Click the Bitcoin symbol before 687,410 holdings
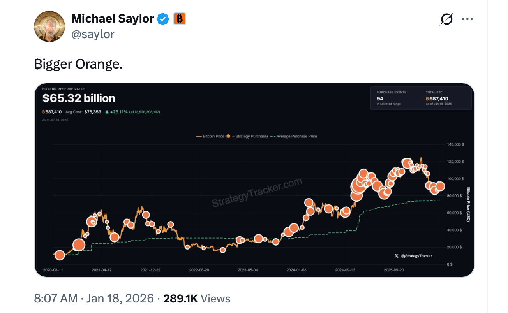Screen dimensions: 508x313 pyautogui.click(x=44, y=112)
